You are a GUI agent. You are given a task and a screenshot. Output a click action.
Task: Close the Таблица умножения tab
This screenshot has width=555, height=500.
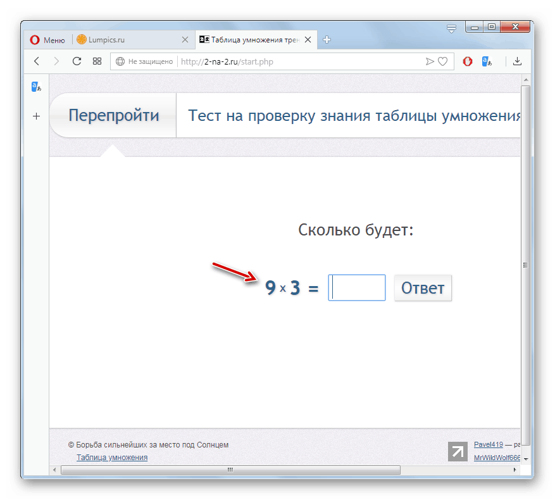(x=308, y=40)
